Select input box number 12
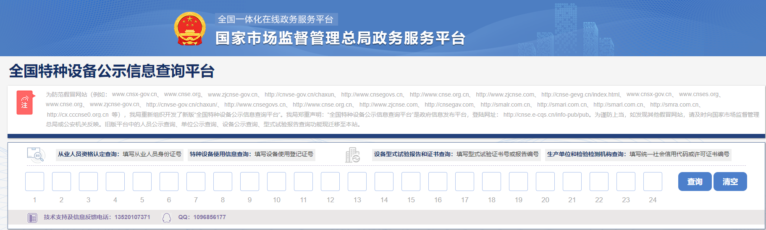 coord(330,182)
